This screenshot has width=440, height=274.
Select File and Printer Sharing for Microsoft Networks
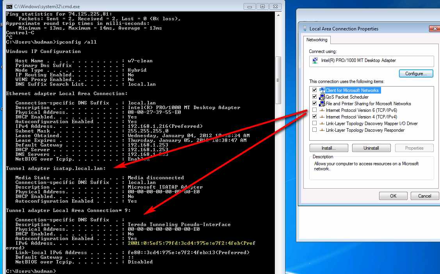pyautogui.click(x=368, y=104)
